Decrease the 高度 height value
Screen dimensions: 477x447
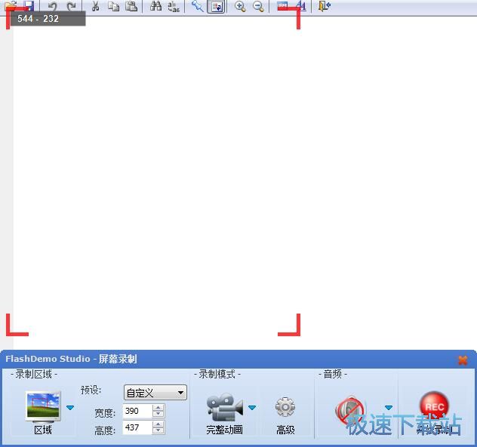[158, 431]
